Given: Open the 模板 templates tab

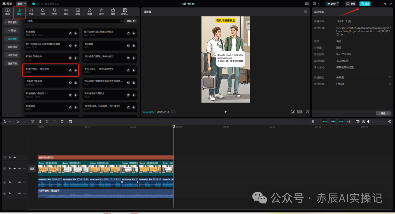Looking at the screenshot, I should (113, 12).
